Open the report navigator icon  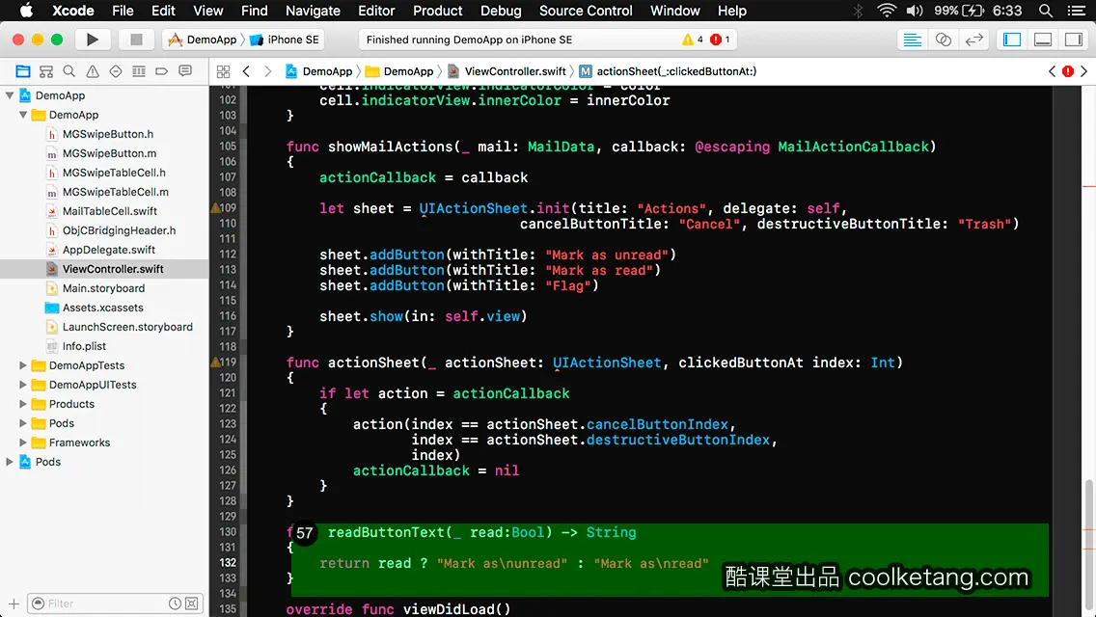185,71
